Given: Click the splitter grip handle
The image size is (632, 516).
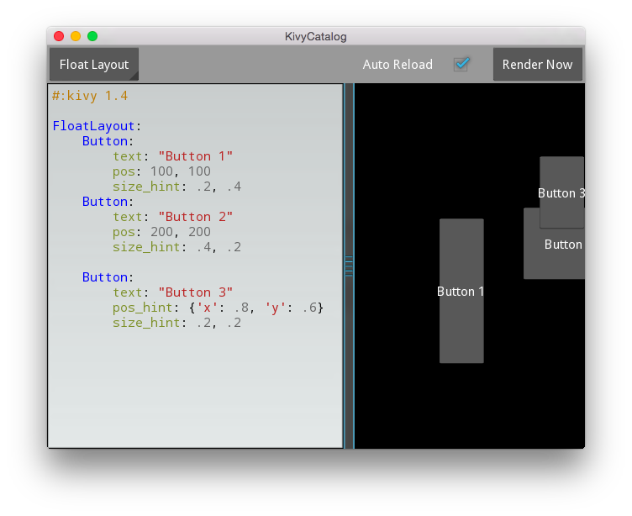Looking at the screenshot, I should [x=349, y=266].
